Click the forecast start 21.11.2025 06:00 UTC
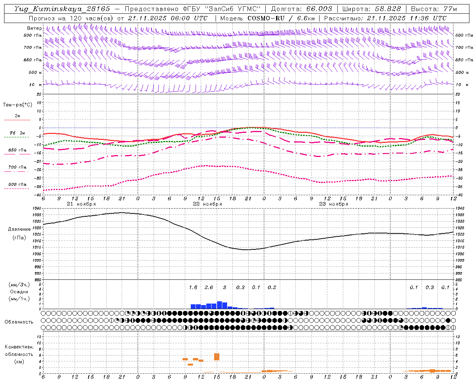The image size is (475, 380). (167, 18)
